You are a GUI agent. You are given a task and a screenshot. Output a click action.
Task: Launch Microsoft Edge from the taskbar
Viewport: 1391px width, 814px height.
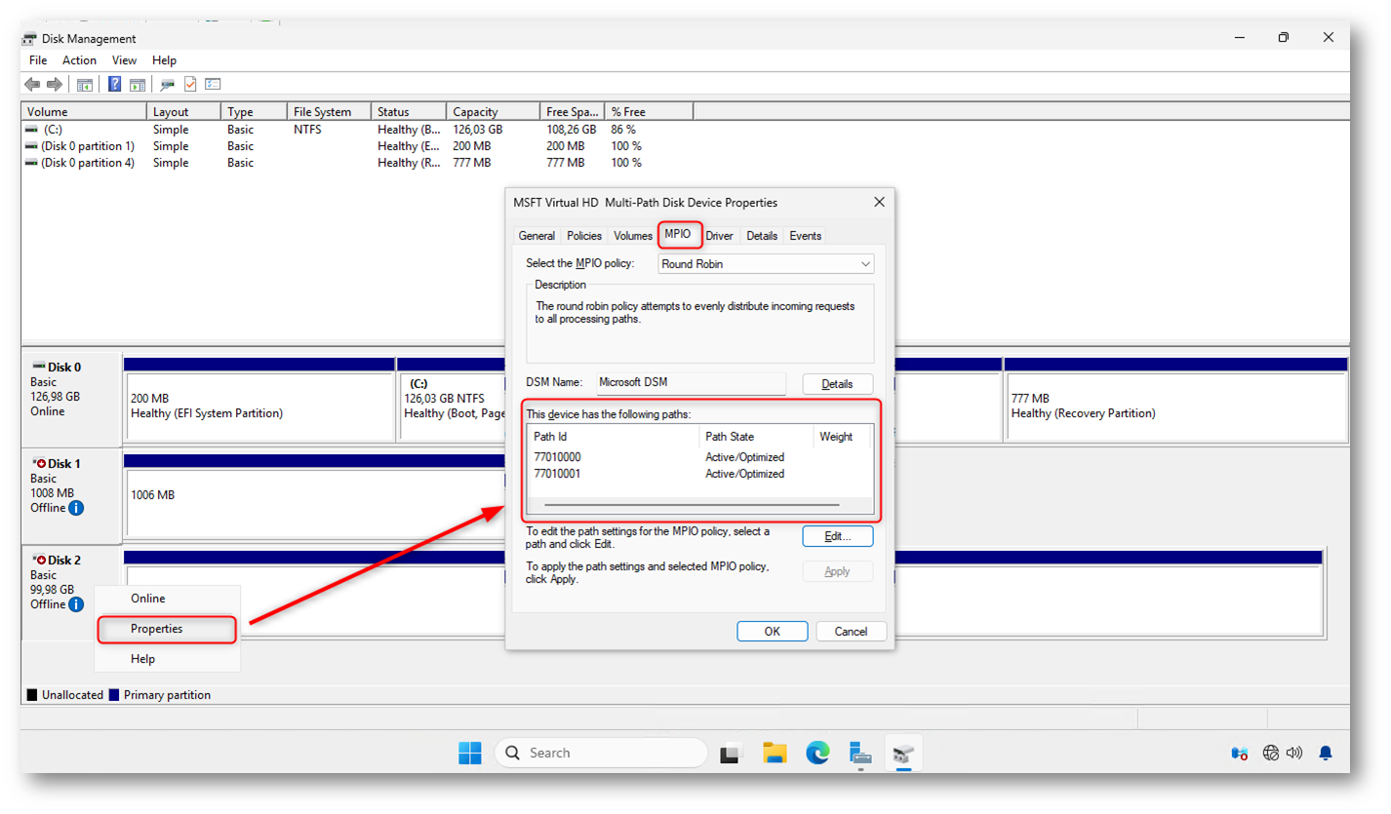point(817,753)
